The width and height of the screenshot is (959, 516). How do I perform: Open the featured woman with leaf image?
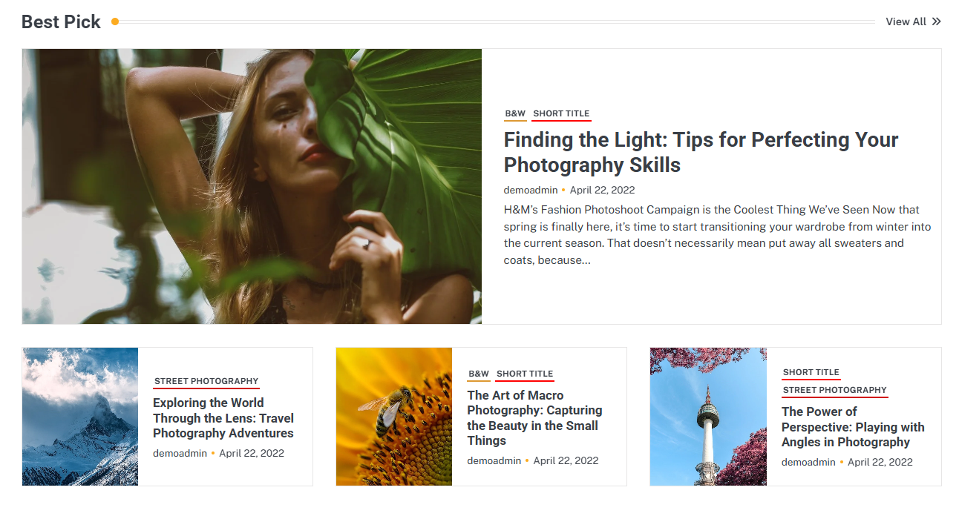[252, 186]
